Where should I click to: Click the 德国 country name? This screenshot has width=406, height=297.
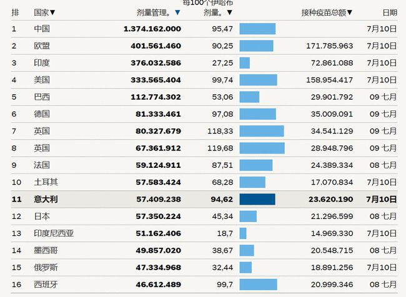(x=42, y=114)
